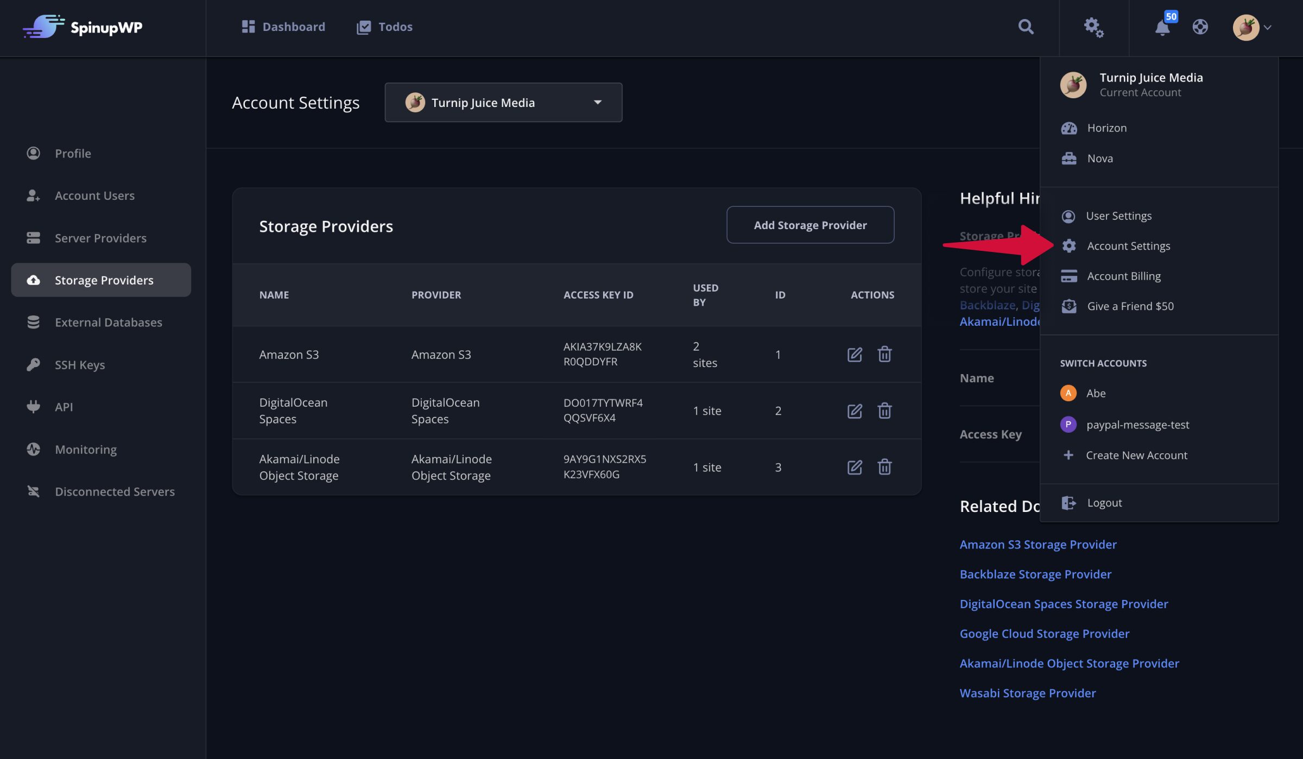Click the Account Settings menu entry
Viewport: 1303px width, 759px height.
1129,246
